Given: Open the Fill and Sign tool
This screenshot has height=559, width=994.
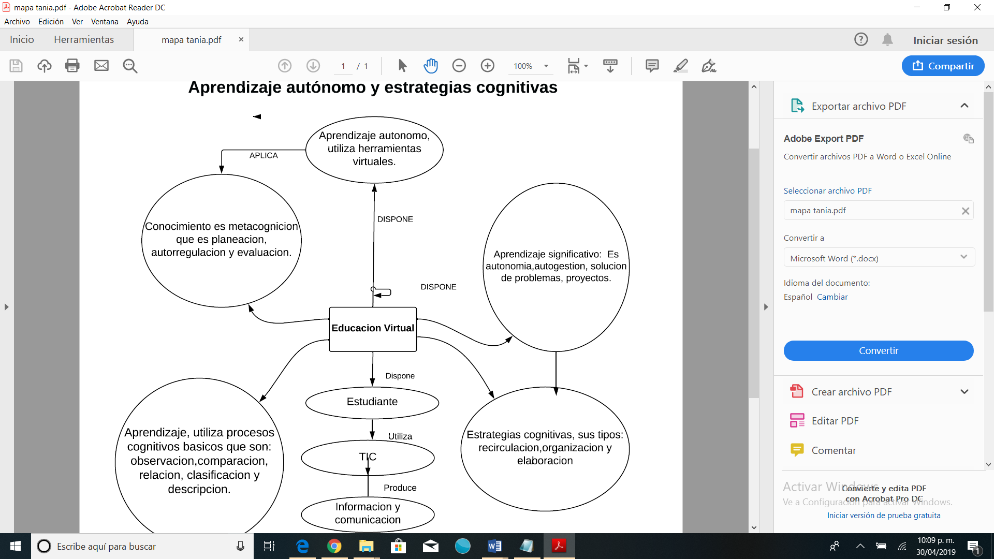Looking at the screenshot, I should click(709, 66).
